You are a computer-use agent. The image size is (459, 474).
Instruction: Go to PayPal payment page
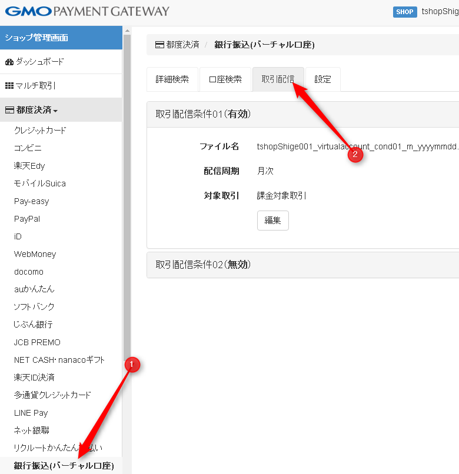[27, 219]
